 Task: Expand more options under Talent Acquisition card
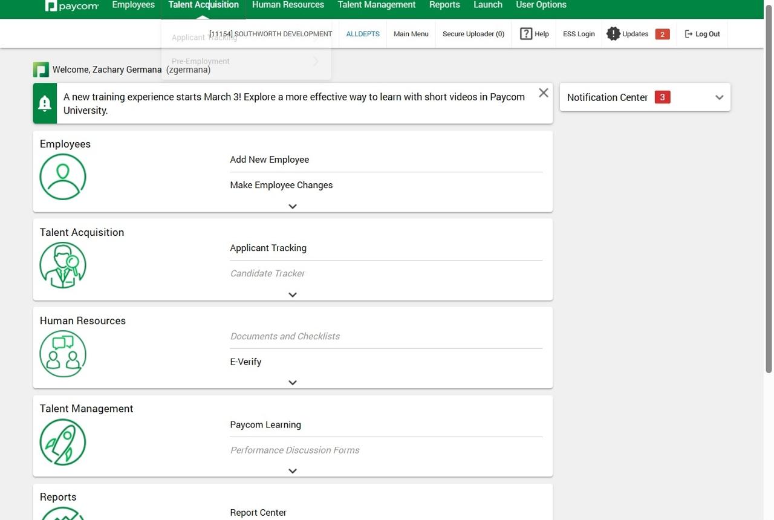(x=293, y=294)
